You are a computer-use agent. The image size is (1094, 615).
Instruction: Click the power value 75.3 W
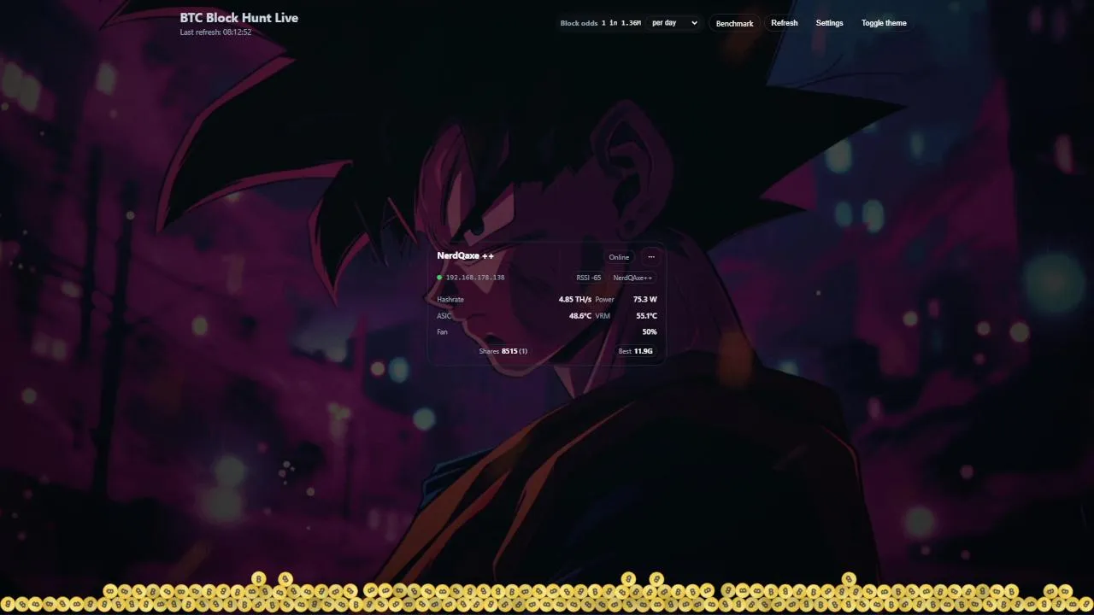click(x=645, y=300)
